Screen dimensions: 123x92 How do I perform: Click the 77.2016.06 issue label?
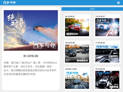tap(100, 43)
